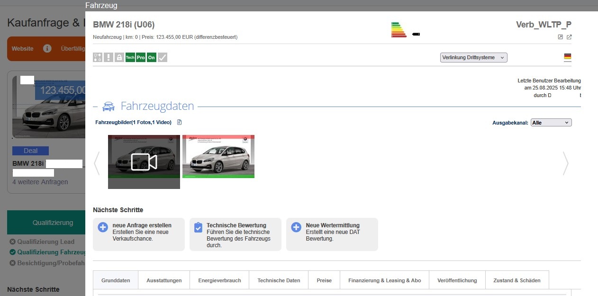
Task: Click the neue Anfrage erstellen card
Action: click(139, 234)
